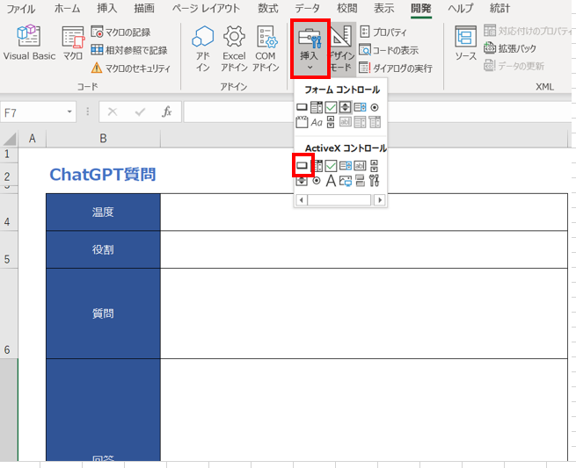Click コードの表示 view code
Image resolution: width=576 pixels, height=468 pixels.
tap(389, 50)
